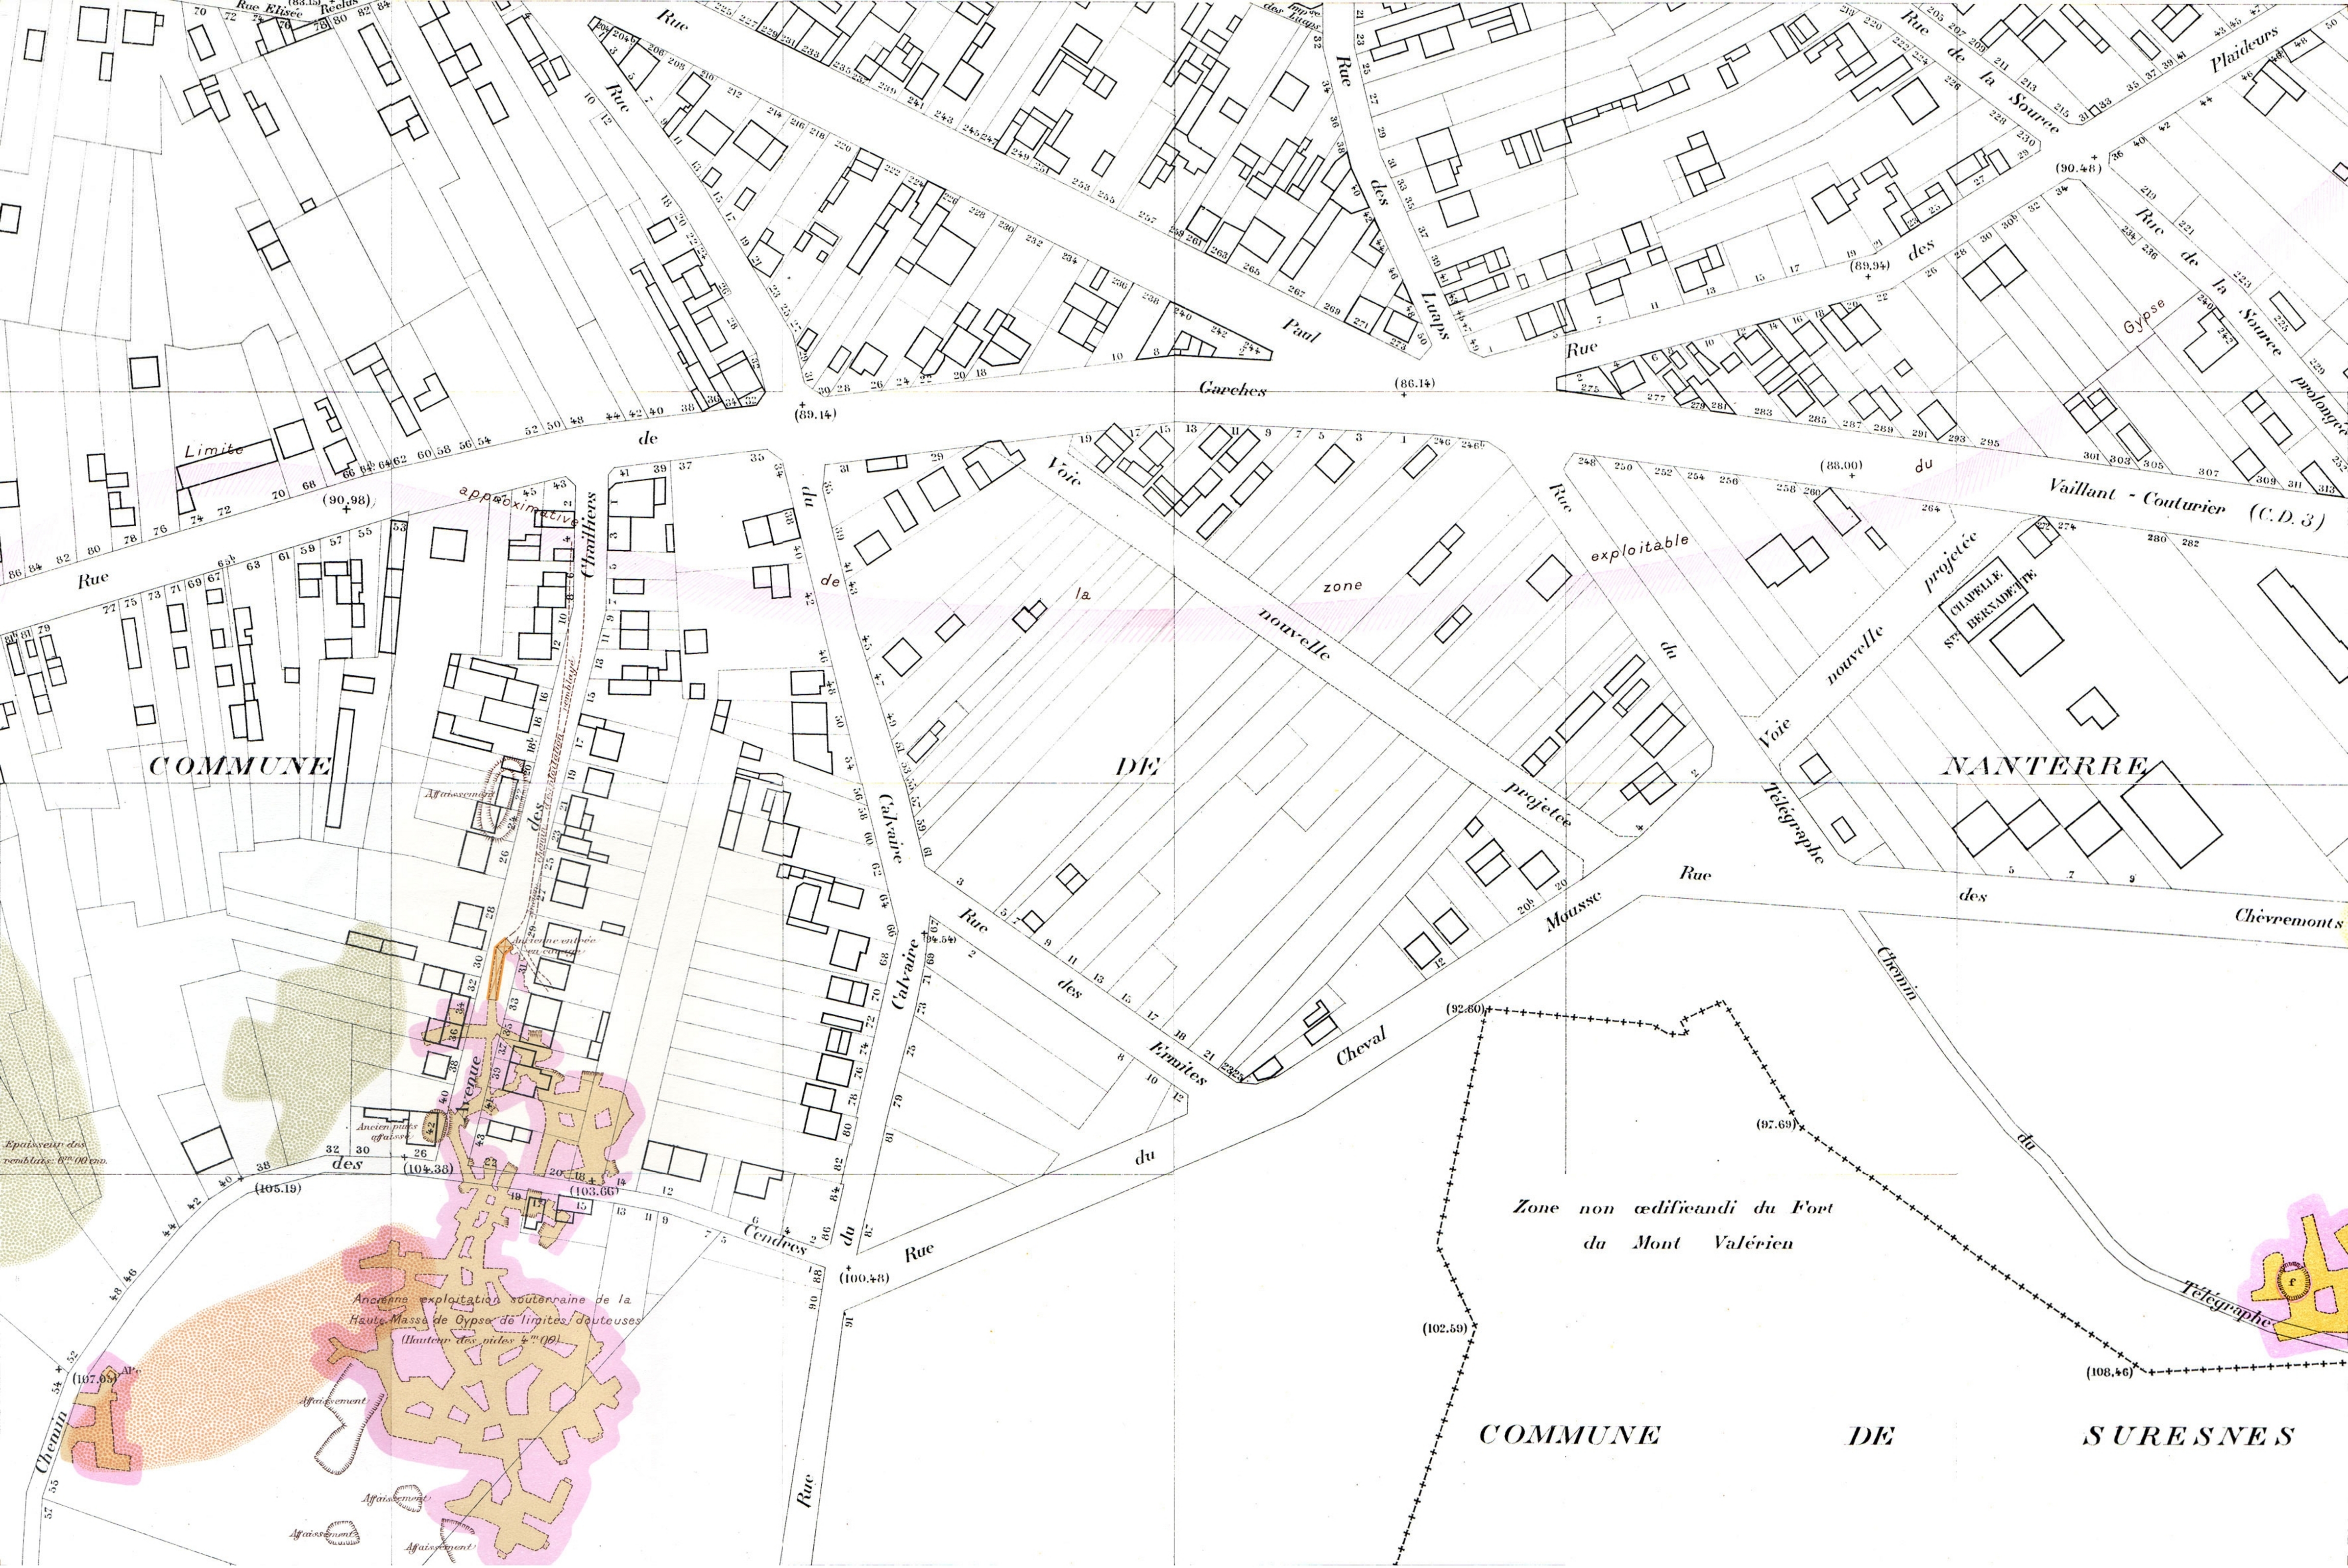Click the 'Garches' street name label

click(1232, 389)
